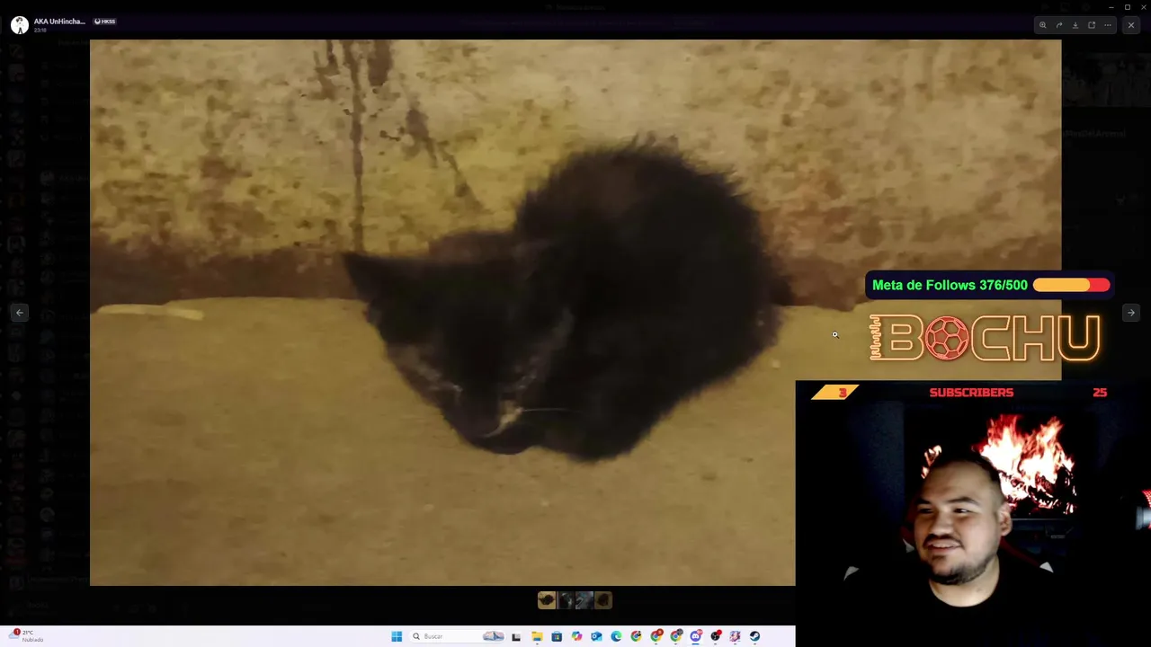Open Steam from the taskbar
Screen dimensions: 1151x647
pyautogui.click(x=754, y=636)
